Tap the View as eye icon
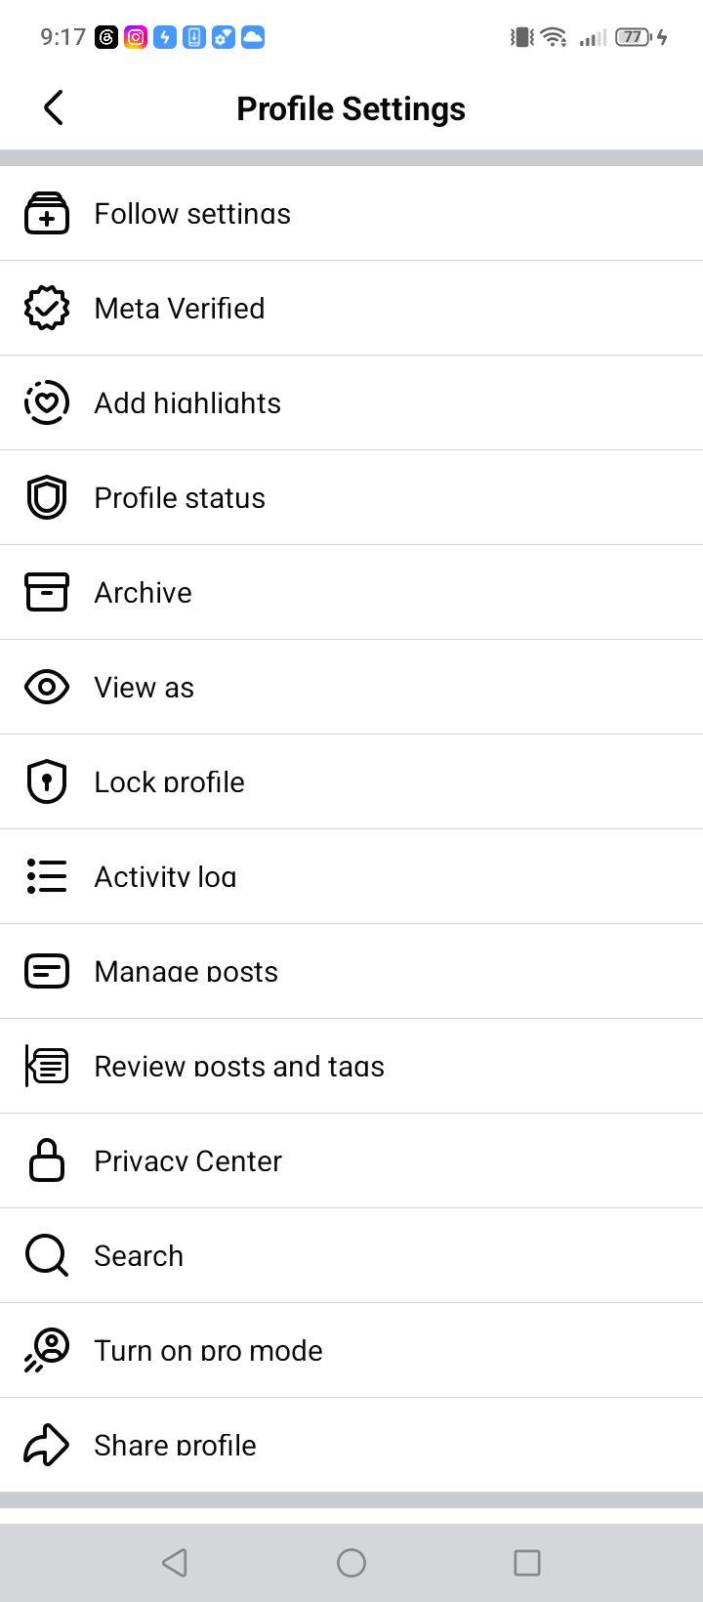 (x=47, y=687)
